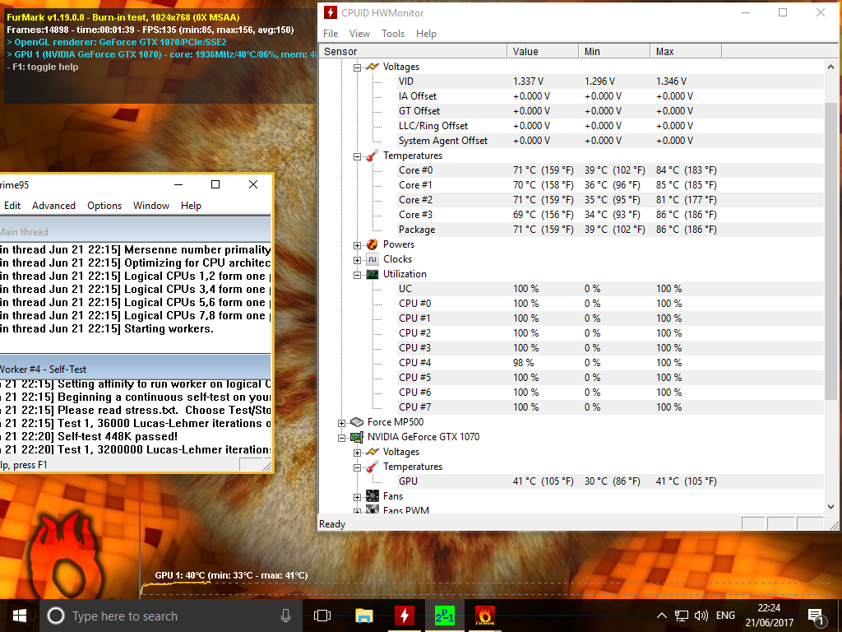Viewport: 842px width, 632px height.
Task: Click the Force MP500 drive icon
Action: click(357, 422)
